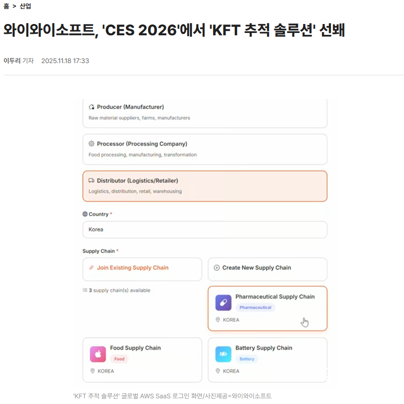This screenshot has height=404, width=404.
Task: Click the pink Food Supply Chain icon
Action: [x=98, y=354]
